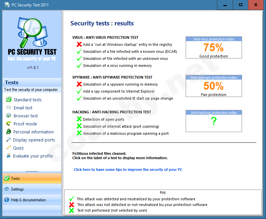Show info on internet attack port scanning
266x219 pixels.
click(x=121, y=126)
